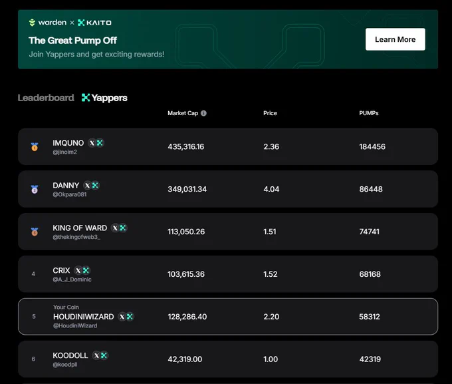Click rank number 5 beside HOUDINIWIZARD
Viewport: 452px width, 384px height.
coord(34,316)
